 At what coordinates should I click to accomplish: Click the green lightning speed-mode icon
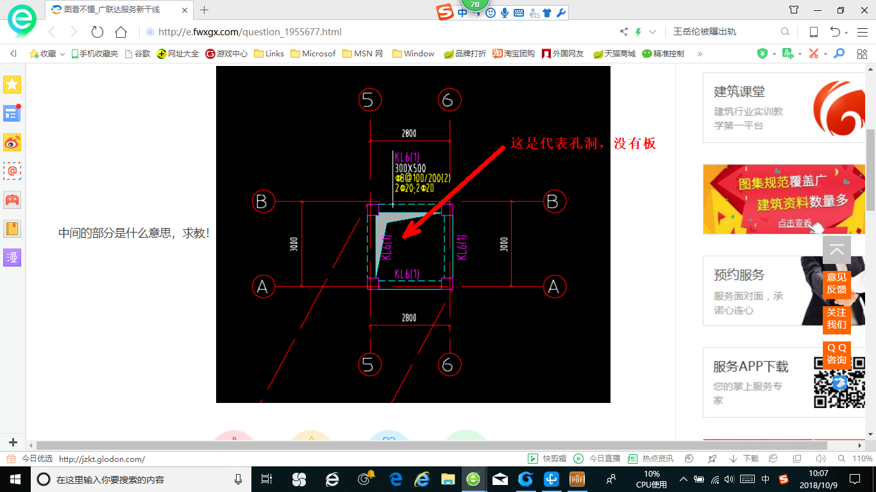638,32
